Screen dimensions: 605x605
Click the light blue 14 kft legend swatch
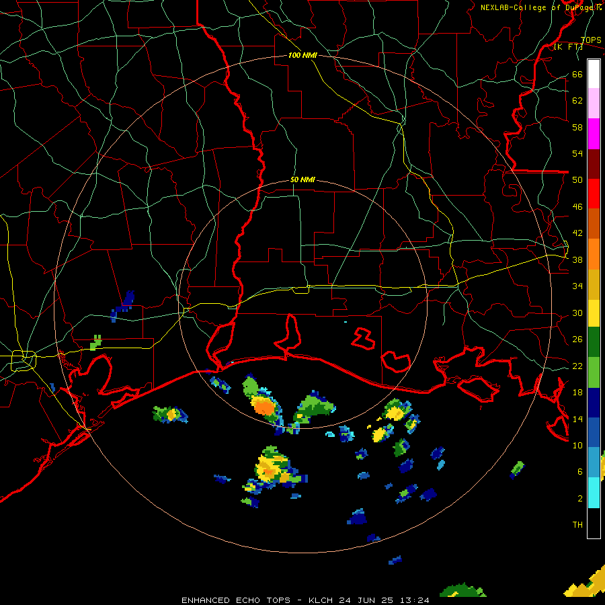[x=594, y=462]
